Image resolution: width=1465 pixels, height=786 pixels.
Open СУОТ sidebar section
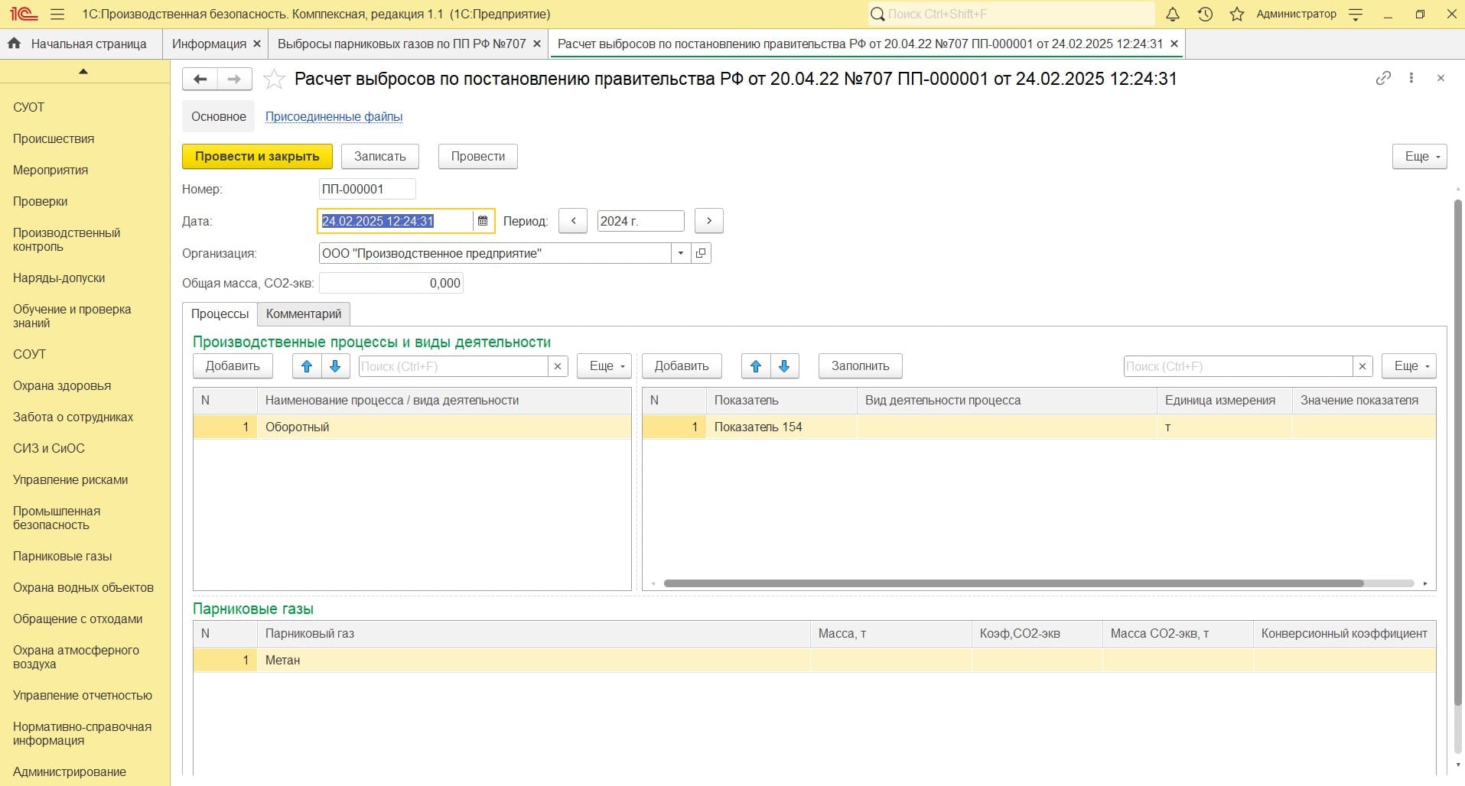coord(28,107)
